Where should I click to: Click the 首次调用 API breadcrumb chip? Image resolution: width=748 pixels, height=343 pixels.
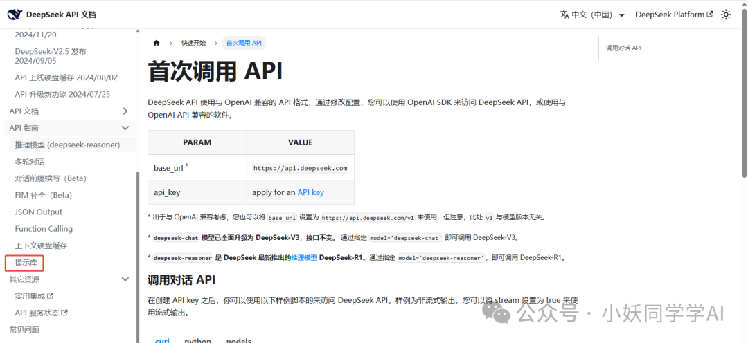coord(244,43)
